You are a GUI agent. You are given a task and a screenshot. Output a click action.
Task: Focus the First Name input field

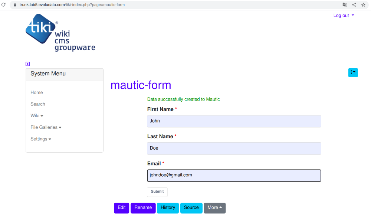(234, 121)
